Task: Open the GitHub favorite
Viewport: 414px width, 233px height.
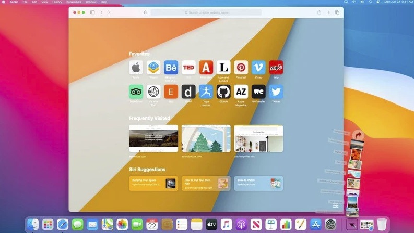Action: click(223, 92)
